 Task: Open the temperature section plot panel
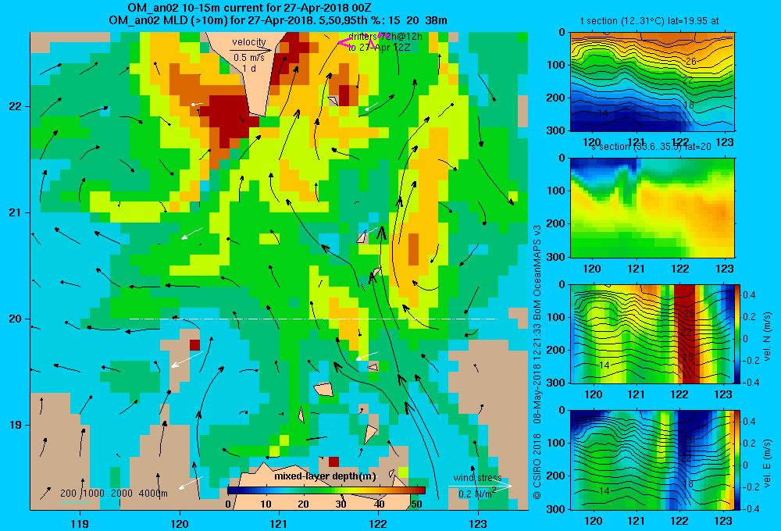[x=652, y=82]
